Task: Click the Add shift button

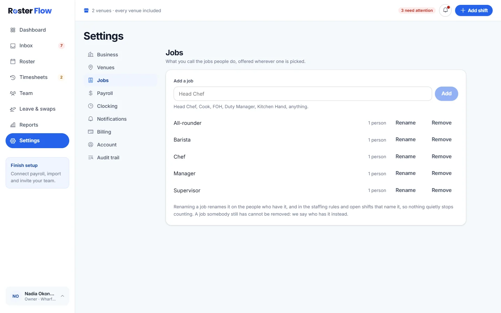Action: 474,10
